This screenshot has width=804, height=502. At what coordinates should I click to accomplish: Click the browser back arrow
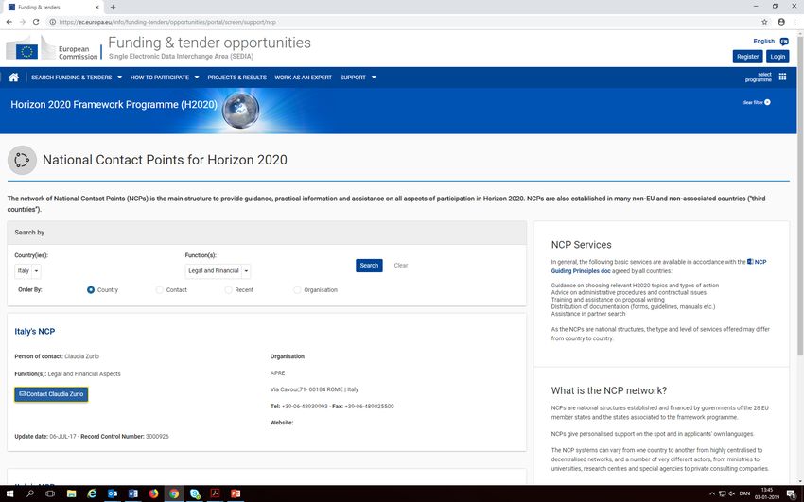tap(9, 22)
